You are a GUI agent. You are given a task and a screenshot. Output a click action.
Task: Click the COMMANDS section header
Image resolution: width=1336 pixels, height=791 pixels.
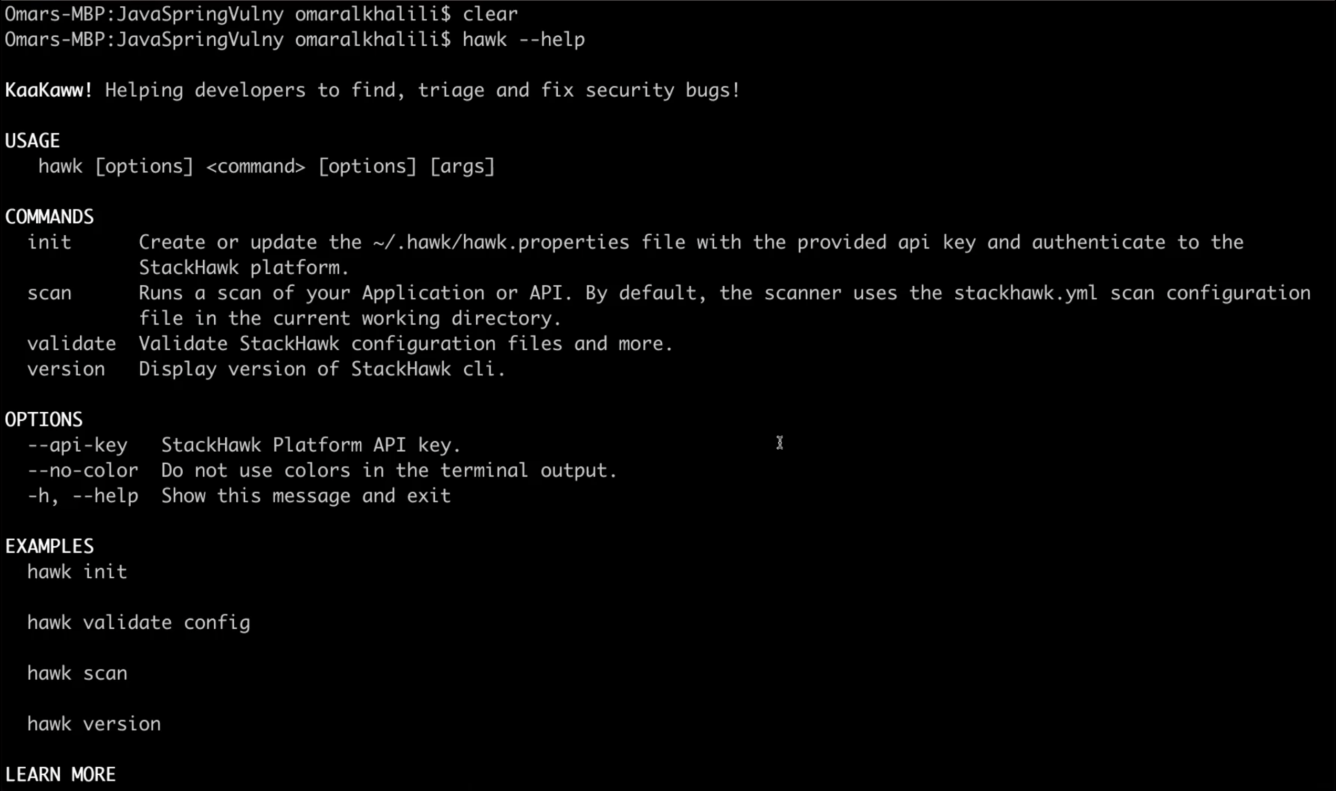(x=49, y=216)
